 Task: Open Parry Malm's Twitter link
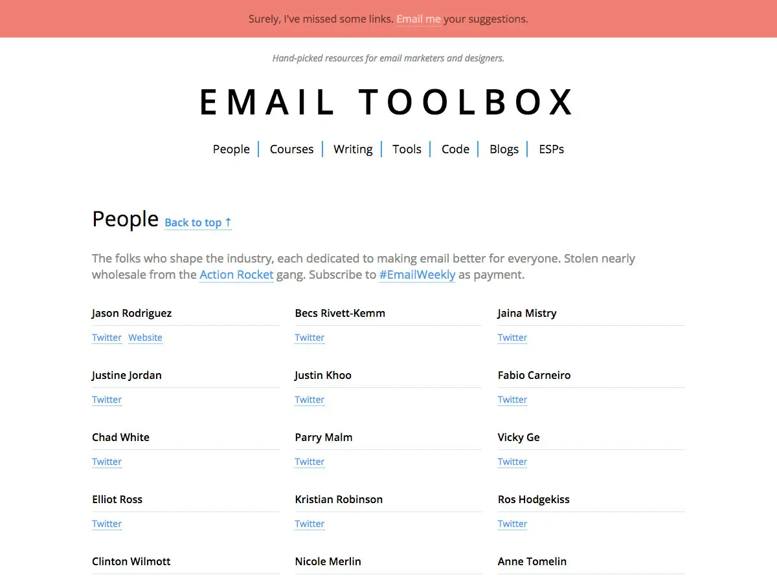310,461
